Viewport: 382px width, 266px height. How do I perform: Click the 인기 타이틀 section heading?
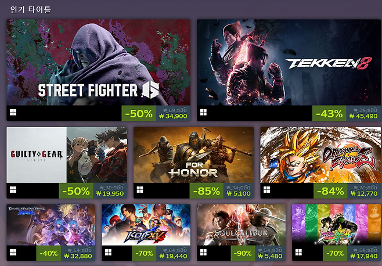30,10
